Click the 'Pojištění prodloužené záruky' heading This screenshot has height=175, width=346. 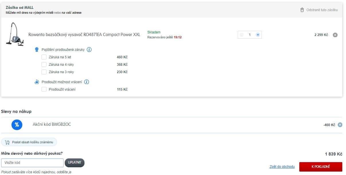pos(63,50)
